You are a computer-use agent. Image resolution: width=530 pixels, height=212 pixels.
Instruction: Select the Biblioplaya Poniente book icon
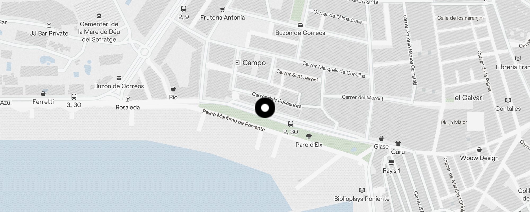(x=362, y=191)
